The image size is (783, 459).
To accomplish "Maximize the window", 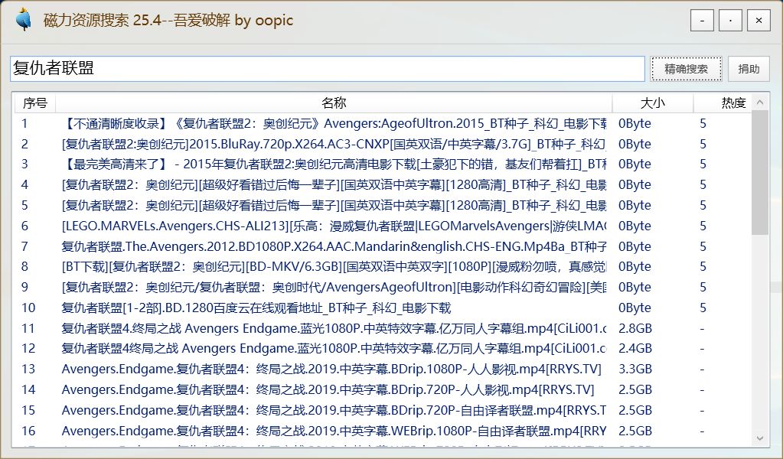I will click(730, 21).
